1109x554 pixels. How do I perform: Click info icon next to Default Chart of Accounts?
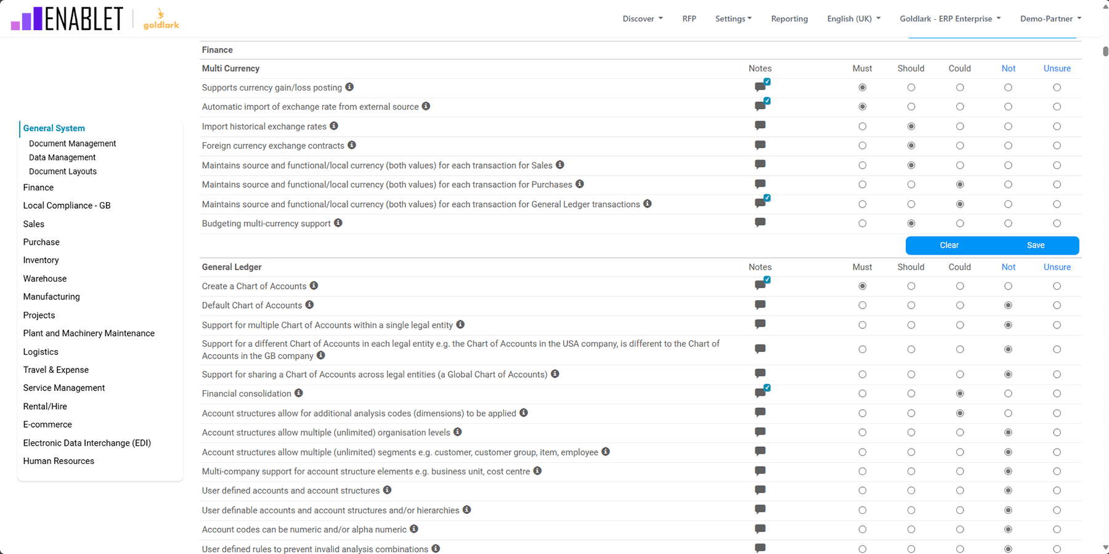310,305
